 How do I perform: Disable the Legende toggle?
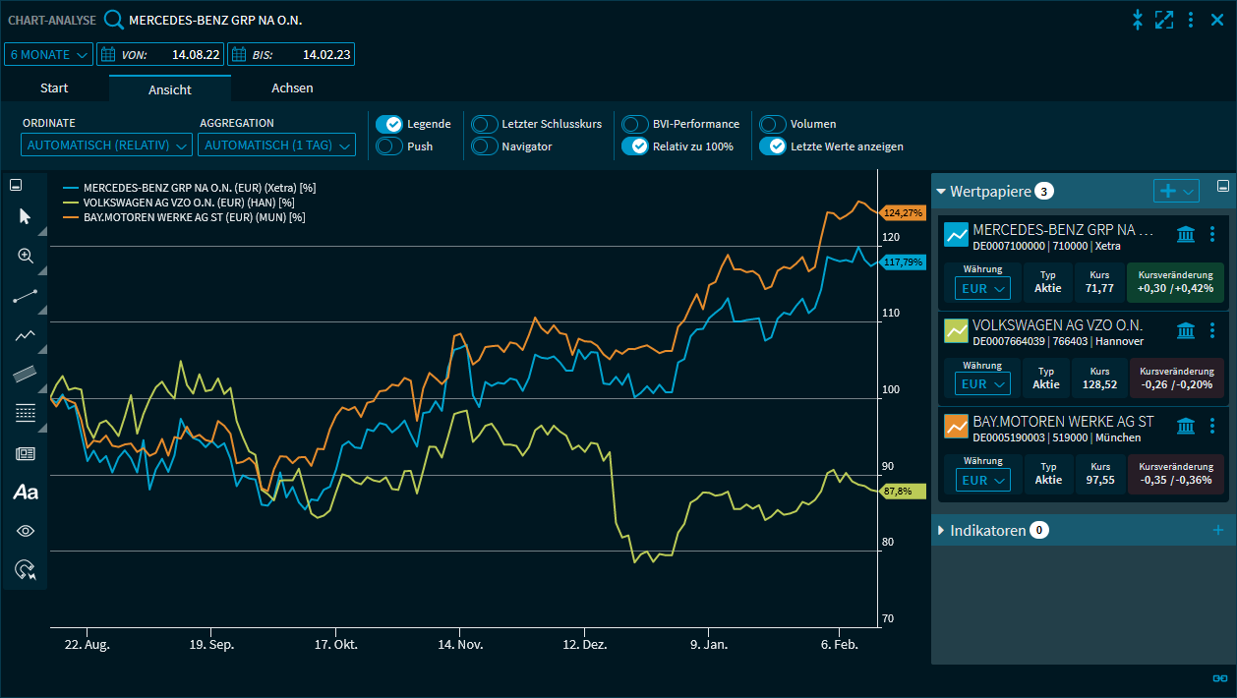tap(389, 124)
